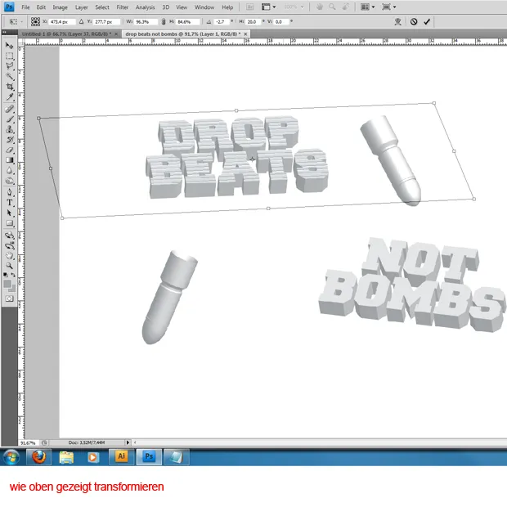
Task: Select the Eraser tool
Action: point(10,150)
